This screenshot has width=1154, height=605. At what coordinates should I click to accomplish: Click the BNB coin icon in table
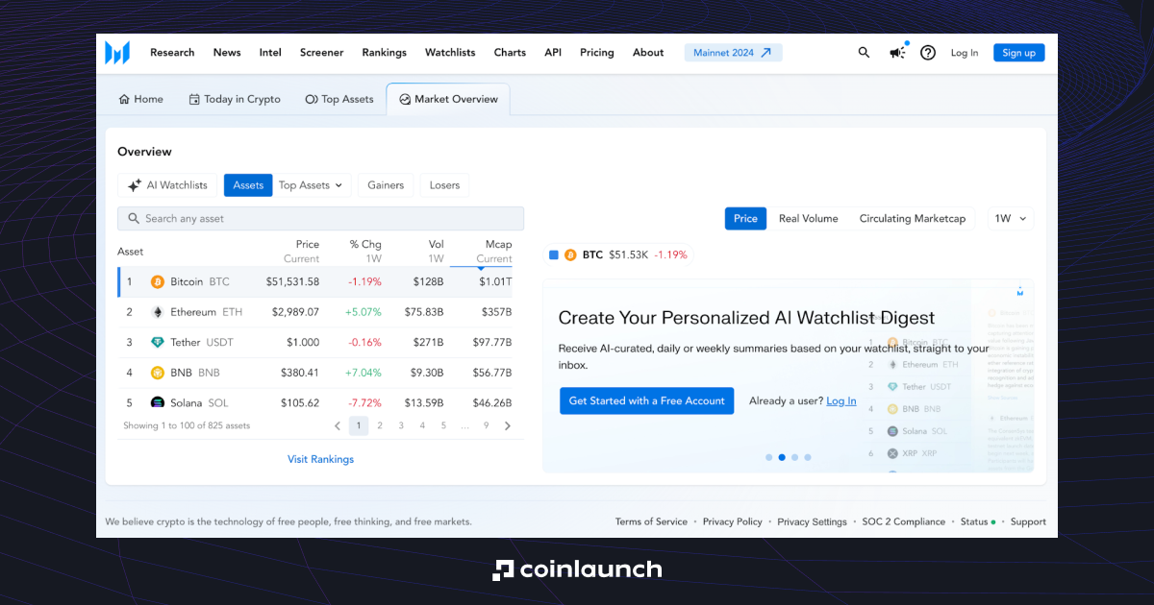click(x=158, y=373)
